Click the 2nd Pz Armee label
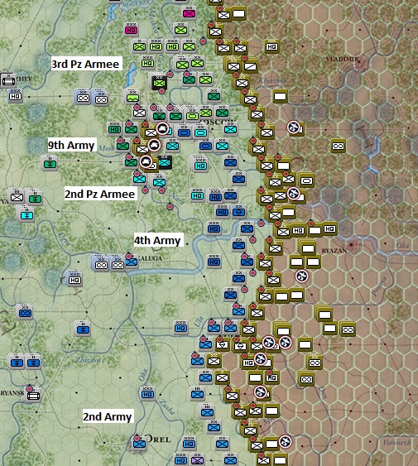This screenshot has width=418, height=466. (x=100, y=194)
